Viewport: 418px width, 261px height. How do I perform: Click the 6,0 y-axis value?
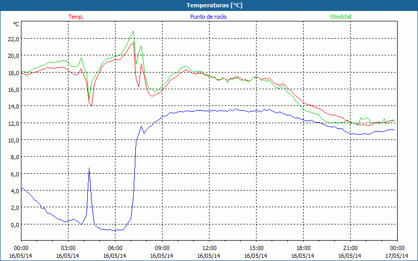coord(15,174)
